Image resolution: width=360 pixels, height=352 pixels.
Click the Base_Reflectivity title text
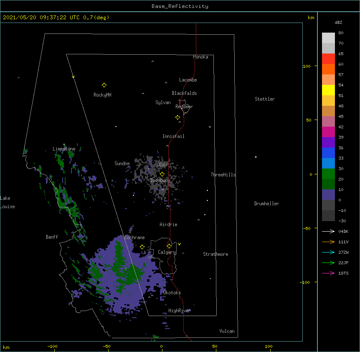click(180, 6)
